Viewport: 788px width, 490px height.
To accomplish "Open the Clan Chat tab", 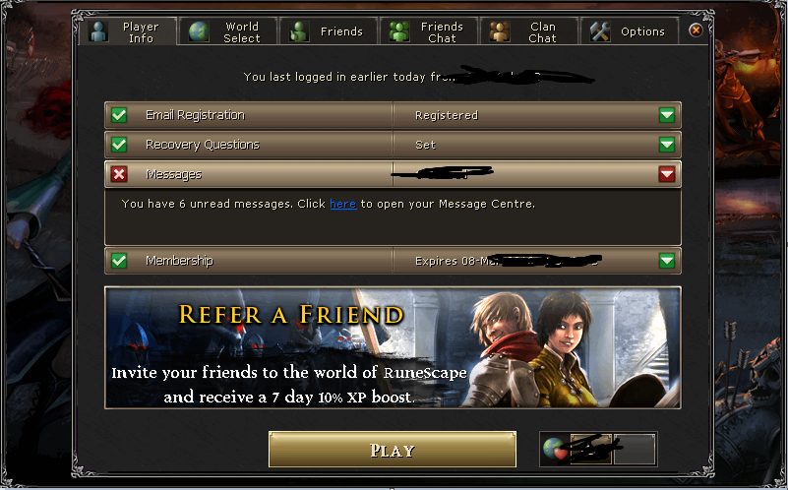I will click(528, 31).
